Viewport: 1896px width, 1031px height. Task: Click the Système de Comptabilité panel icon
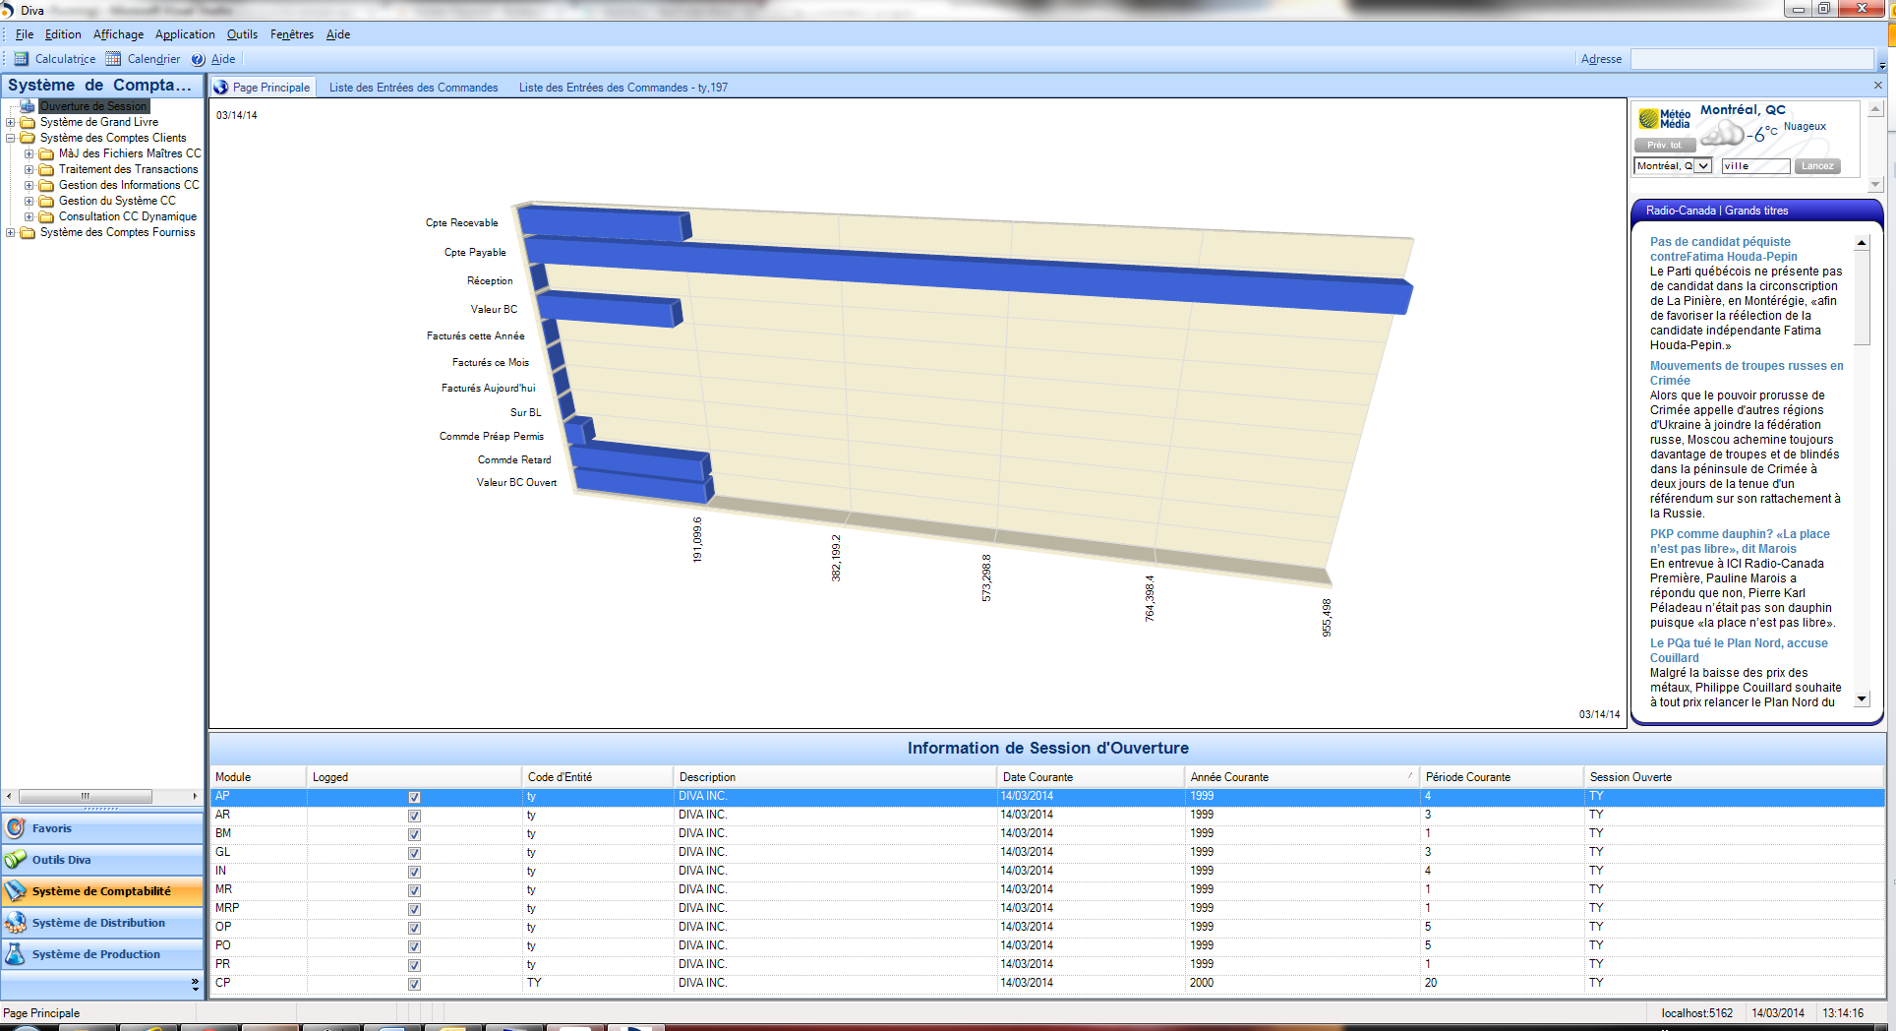tap(16, 891)
